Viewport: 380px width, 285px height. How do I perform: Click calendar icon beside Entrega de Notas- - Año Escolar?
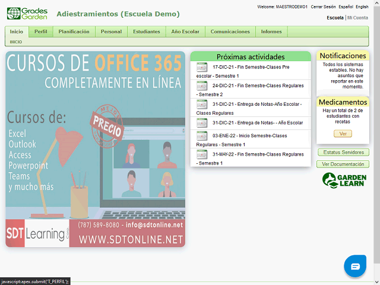click(202, 123)
